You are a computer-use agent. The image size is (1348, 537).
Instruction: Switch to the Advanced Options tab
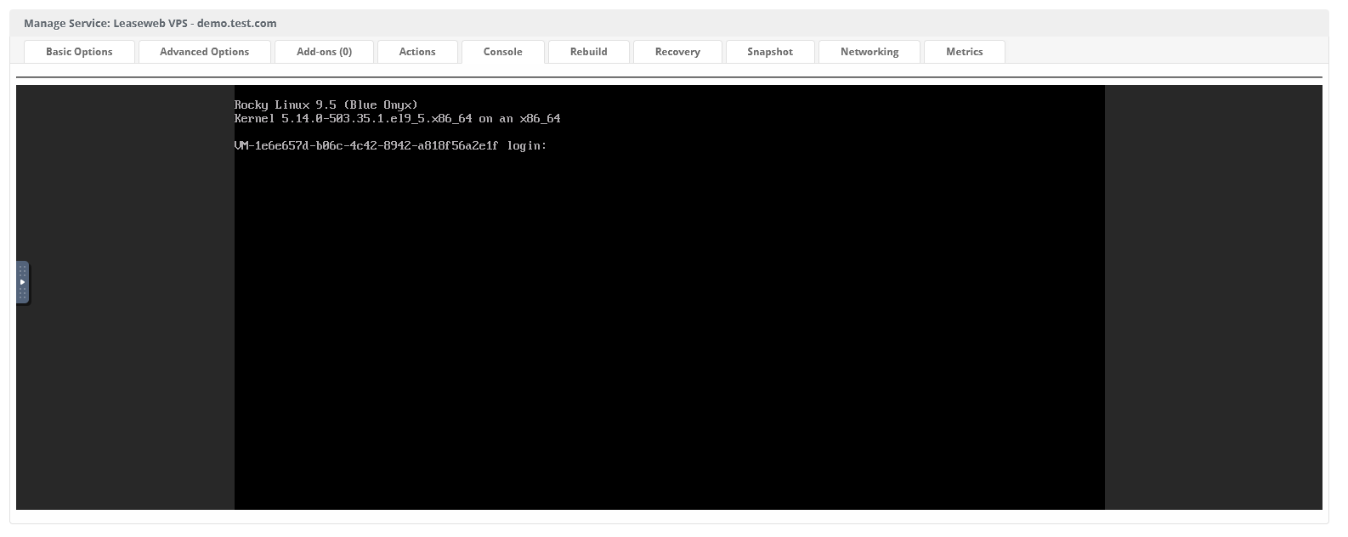coord(205,52)
